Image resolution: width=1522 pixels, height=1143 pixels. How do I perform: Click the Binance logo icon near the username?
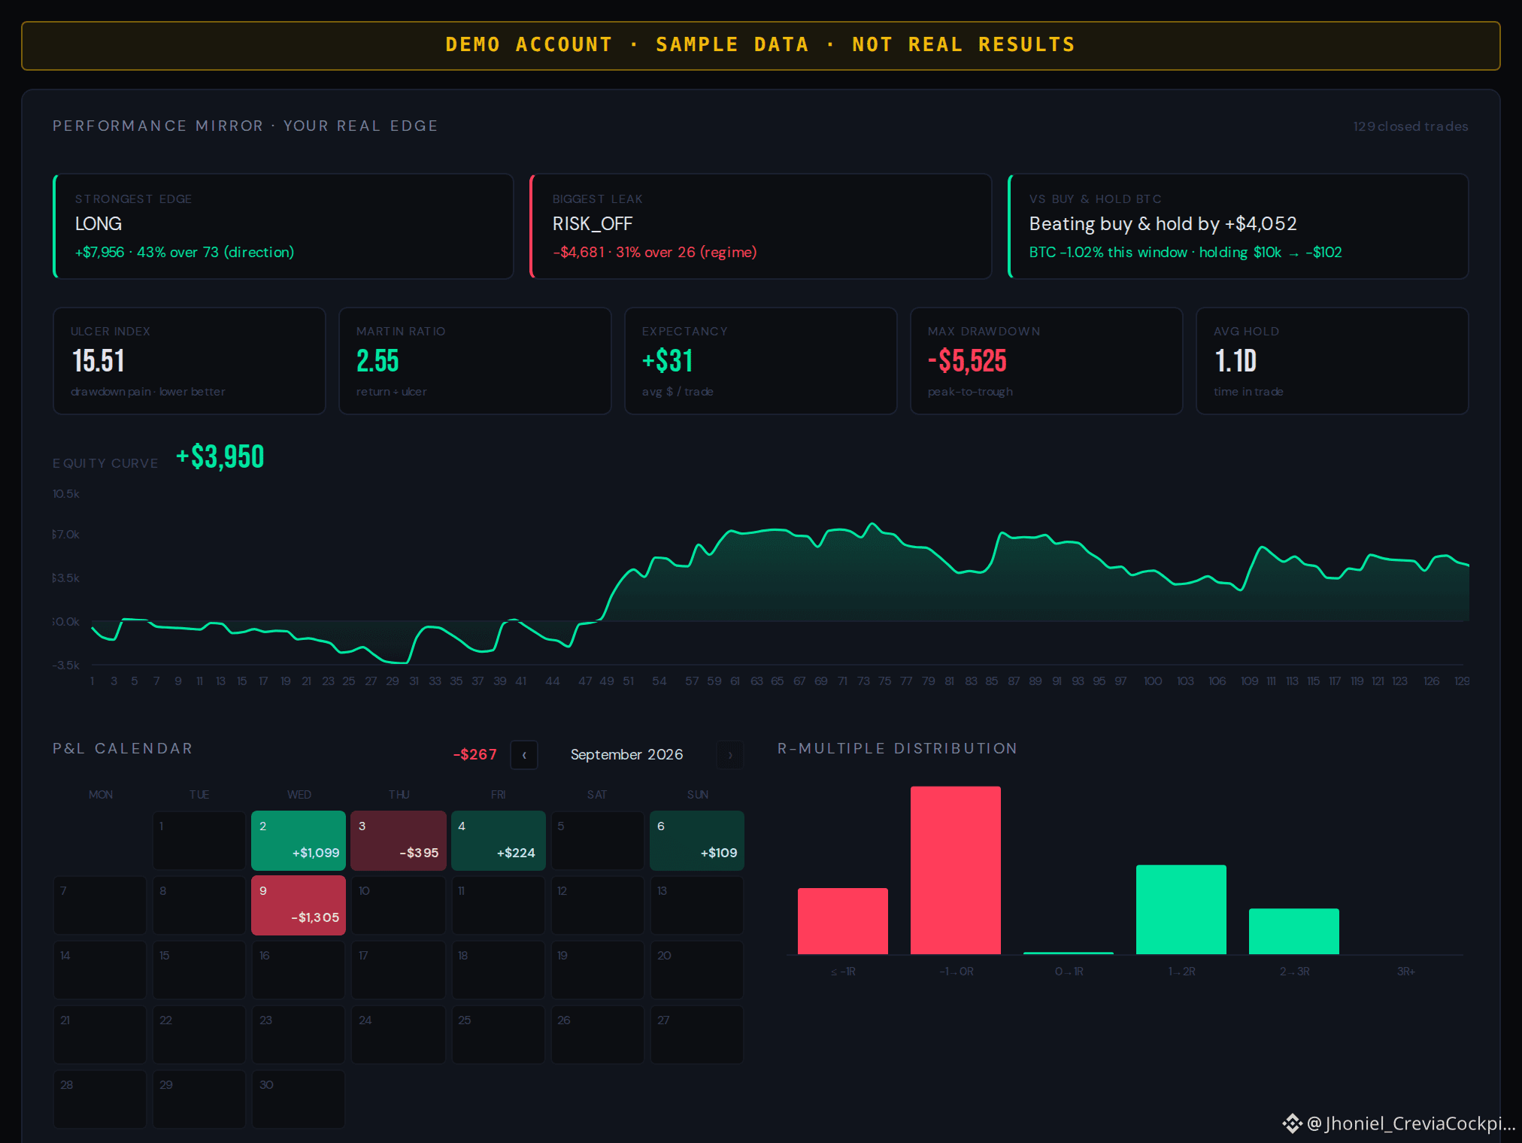(1292, 1123)
